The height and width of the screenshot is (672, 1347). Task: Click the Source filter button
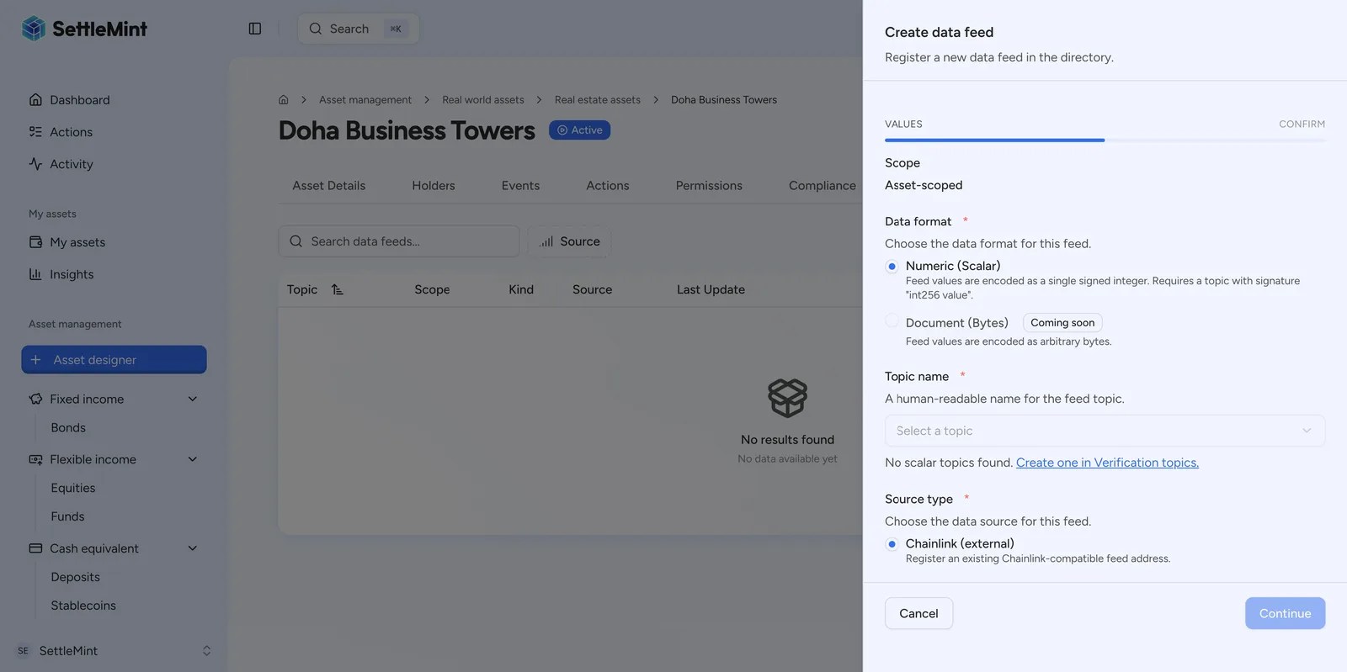pos(569,241)
